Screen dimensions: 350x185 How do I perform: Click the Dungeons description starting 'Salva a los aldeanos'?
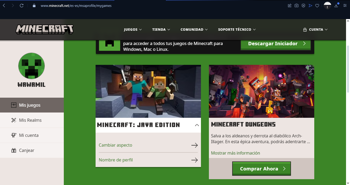pyautogui.click(x=261, y=139)
